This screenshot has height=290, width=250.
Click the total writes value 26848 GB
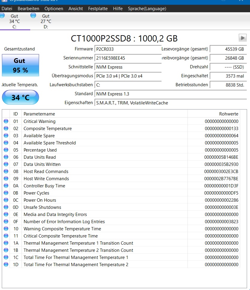(x=228, y=58)
